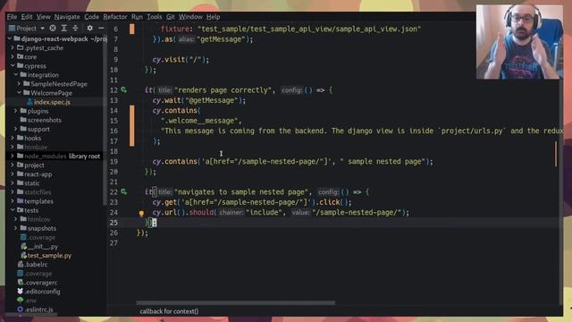The height and width of the screenshot is (322, 572).
Task: Select test_sample.py file
Action: click(x=49, y=256)
